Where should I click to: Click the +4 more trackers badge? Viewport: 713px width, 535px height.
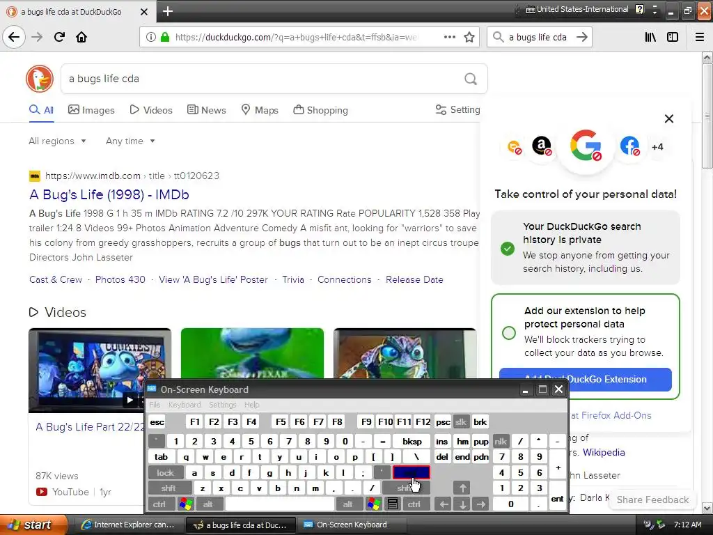click(657, 147)
